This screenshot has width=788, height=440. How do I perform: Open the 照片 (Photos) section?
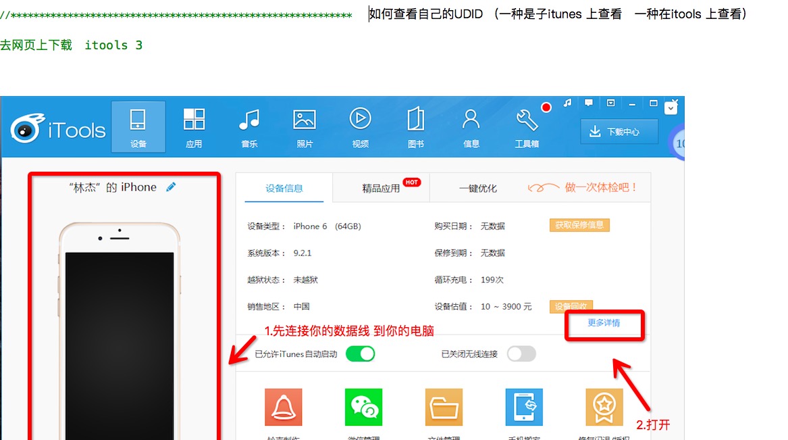305,126
